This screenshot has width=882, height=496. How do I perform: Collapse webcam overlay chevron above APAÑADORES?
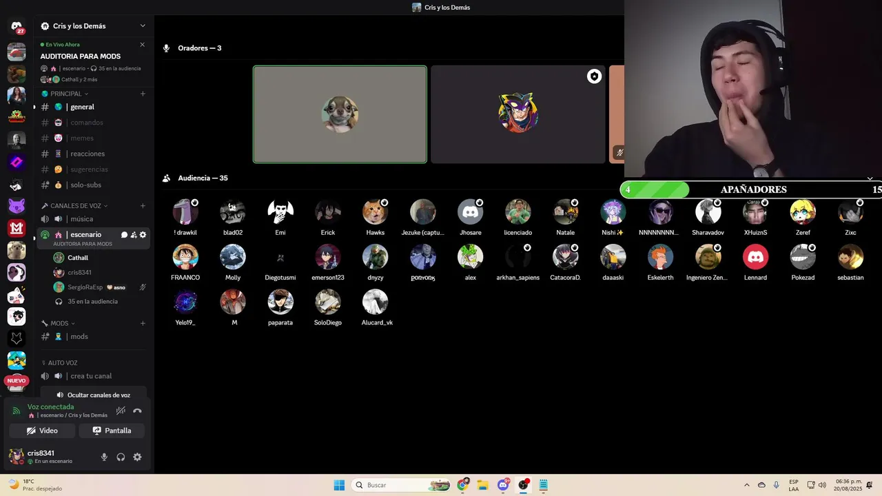[x=870, y=178]
